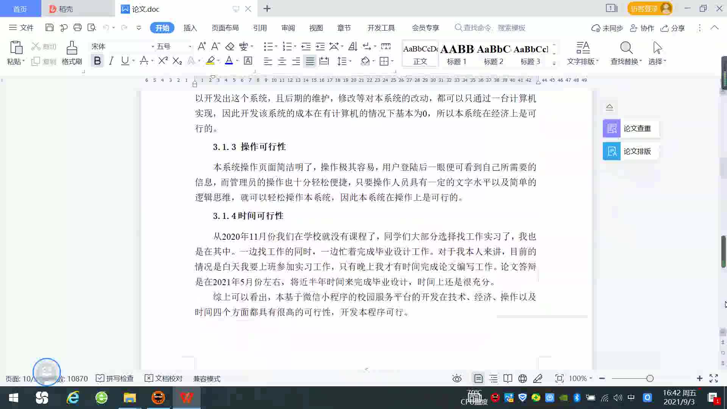Viewport: 727px width, 409px height.
Task: Click the text highlight color icon
Action: (211, 61)
